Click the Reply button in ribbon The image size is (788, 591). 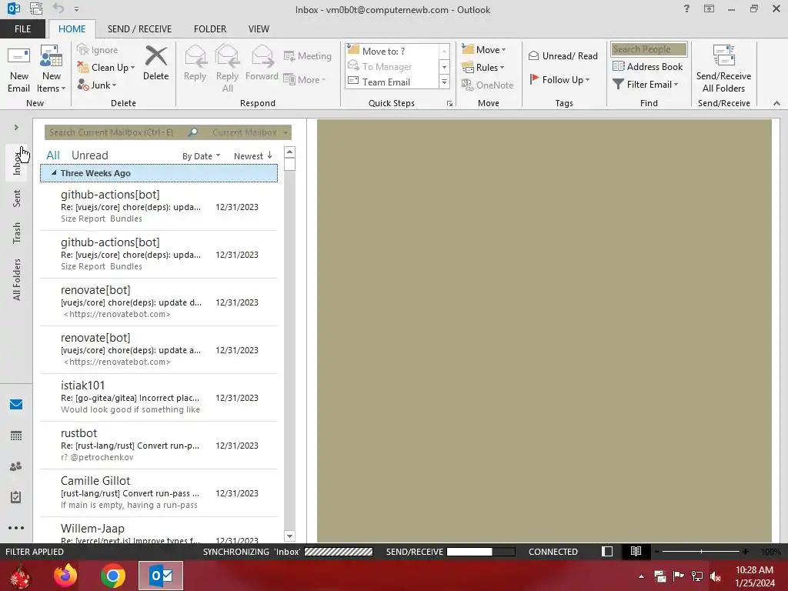point(195,63)
